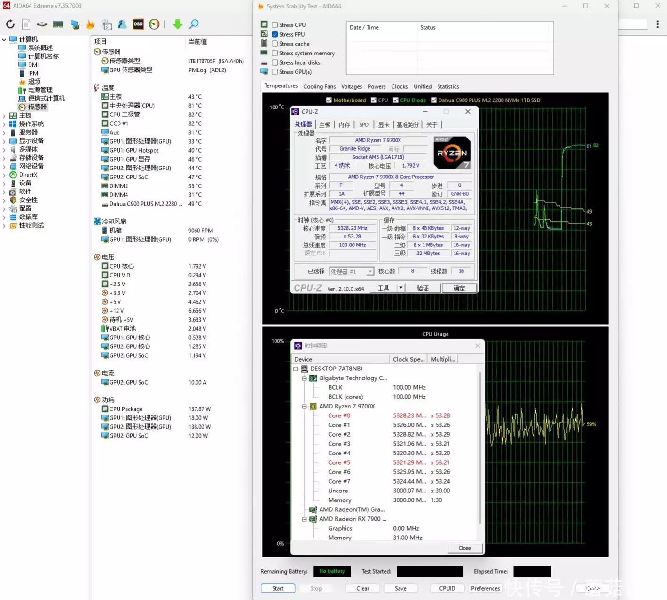Open the Report page icon

coord(26,24)
